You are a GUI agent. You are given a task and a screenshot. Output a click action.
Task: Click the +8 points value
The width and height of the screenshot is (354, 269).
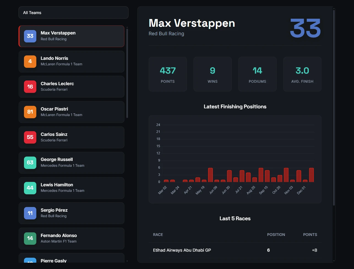click(x=314, y=250)
